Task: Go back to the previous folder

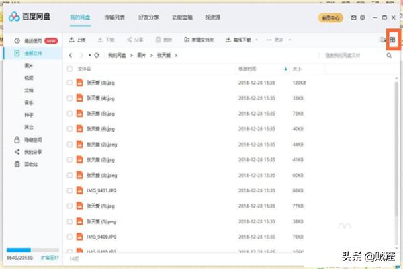Action: (x=71, y=55)
